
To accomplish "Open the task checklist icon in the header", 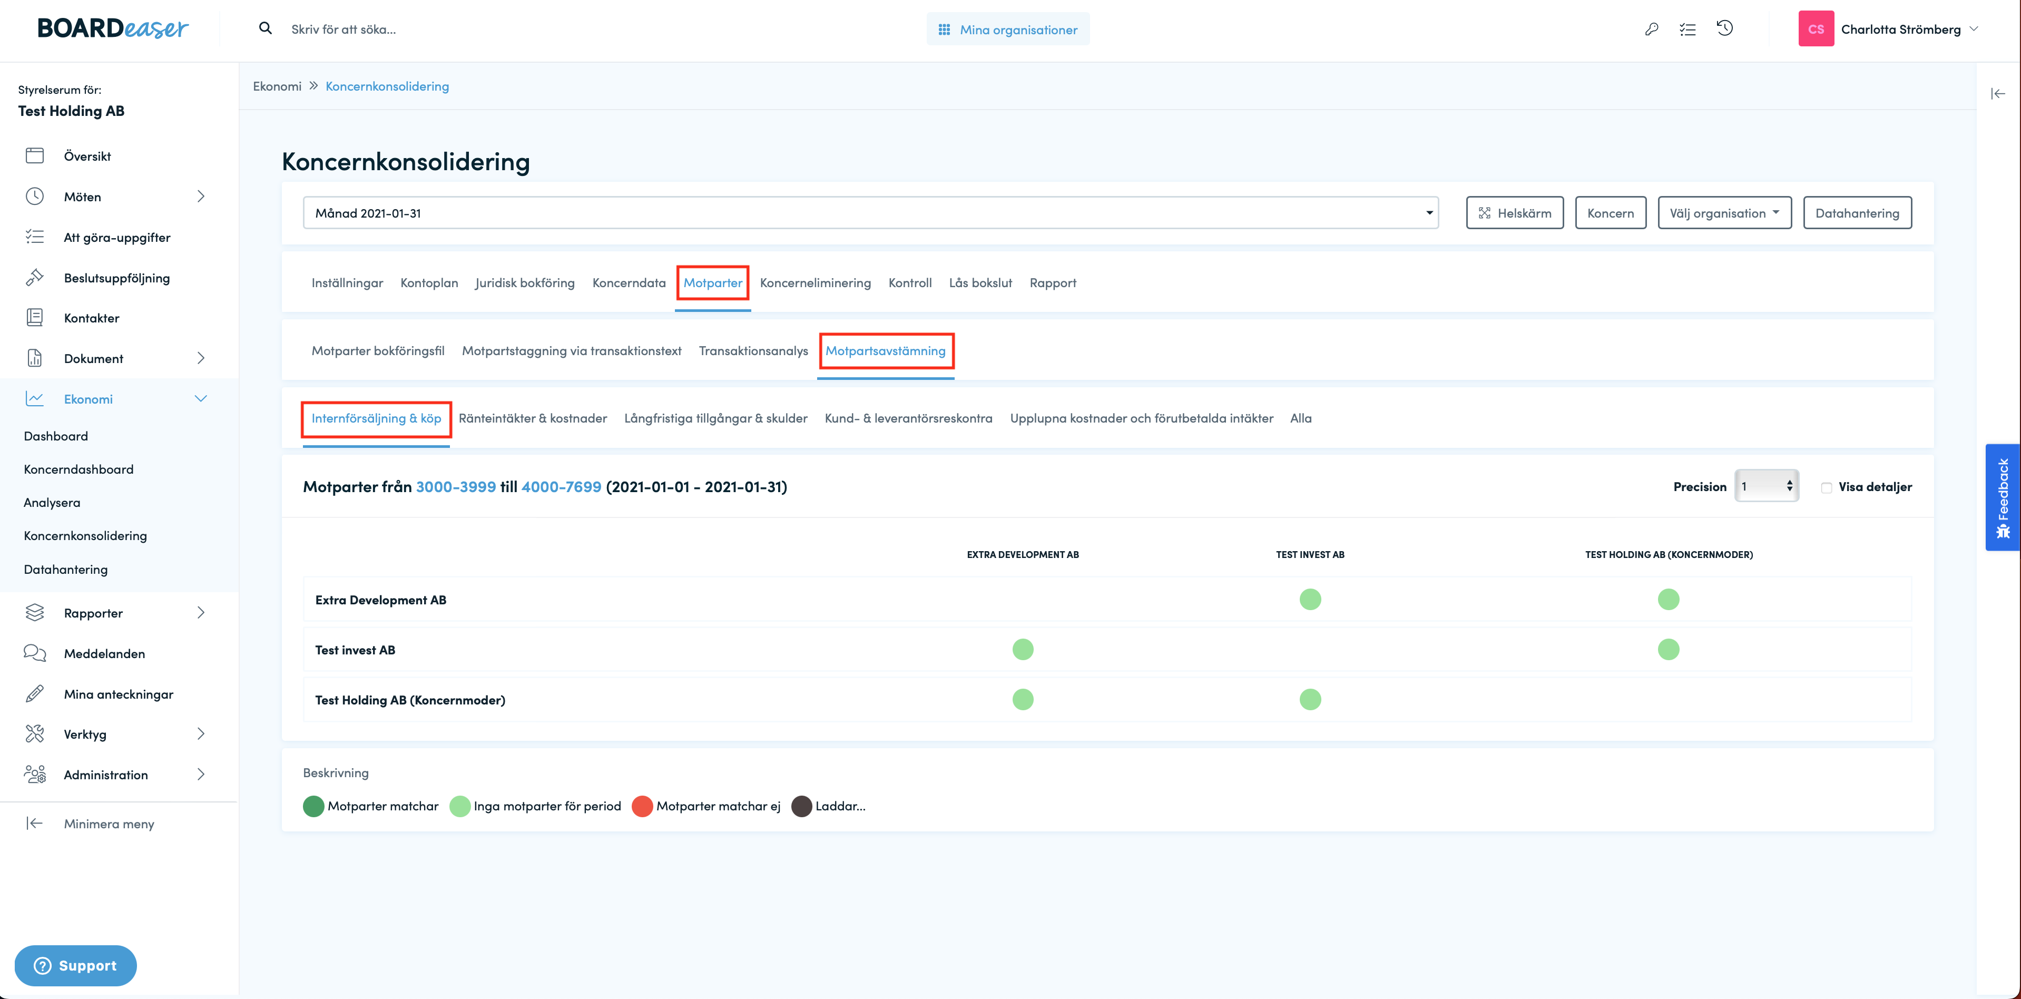I will (1688, 29).
